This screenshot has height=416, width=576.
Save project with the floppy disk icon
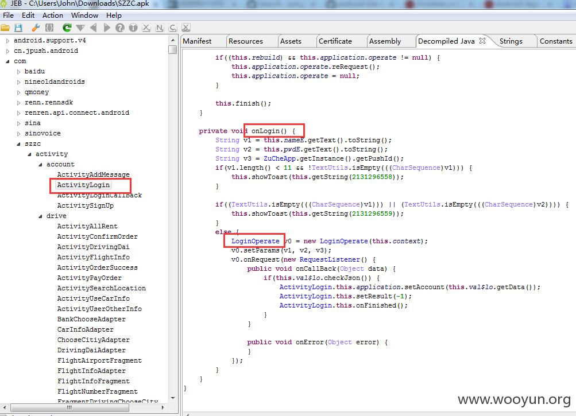18,28
